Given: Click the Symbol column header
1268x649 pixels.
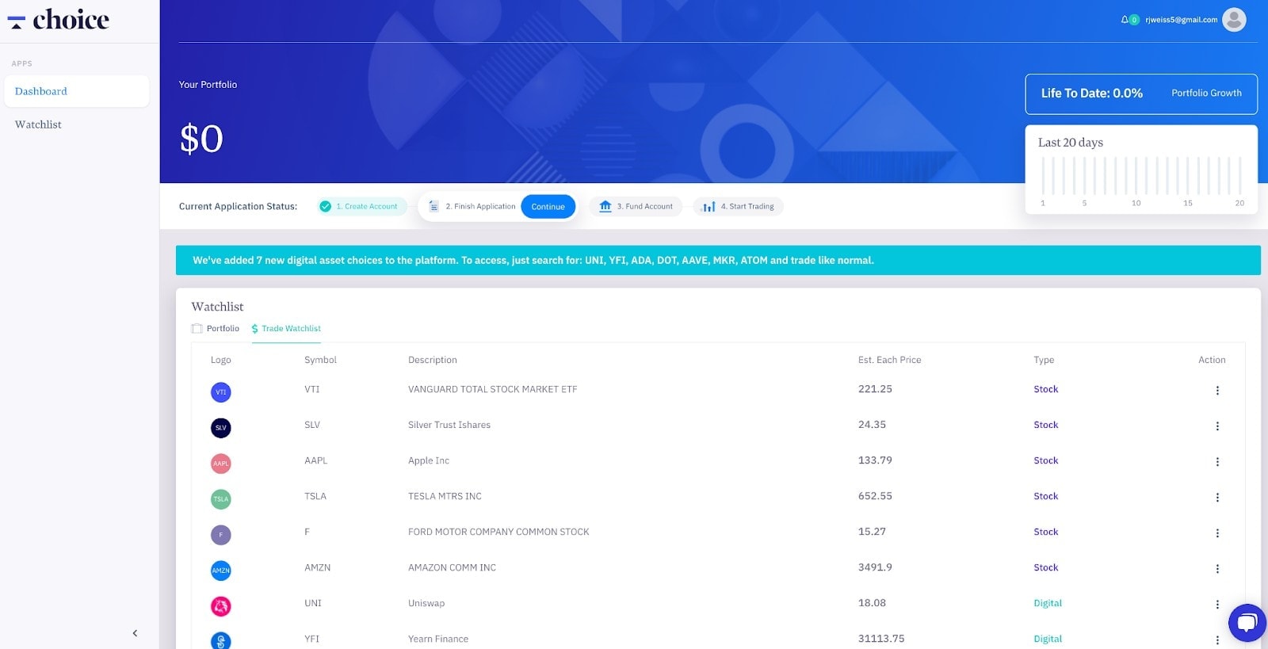Looking at the screenshot, I should point(320,360).
